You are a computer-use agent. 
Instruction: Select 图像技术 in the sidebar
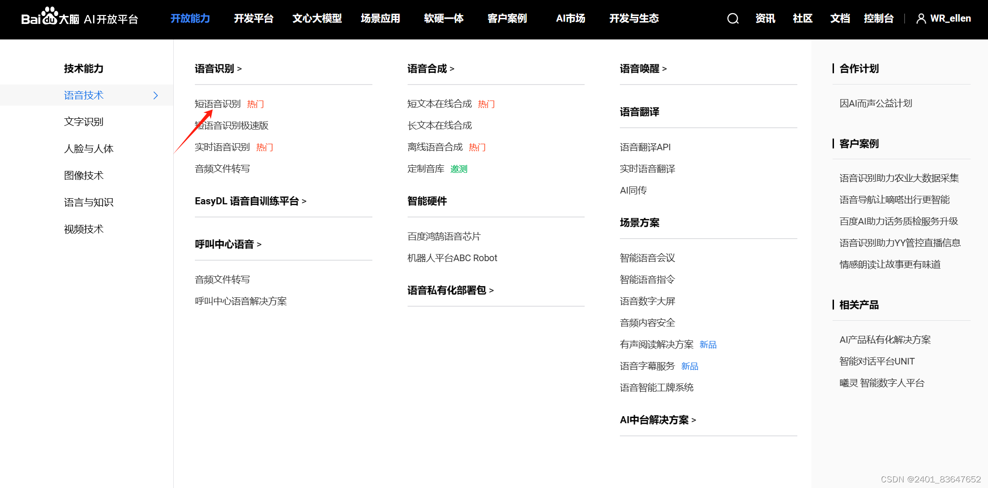tap(84, 176)
